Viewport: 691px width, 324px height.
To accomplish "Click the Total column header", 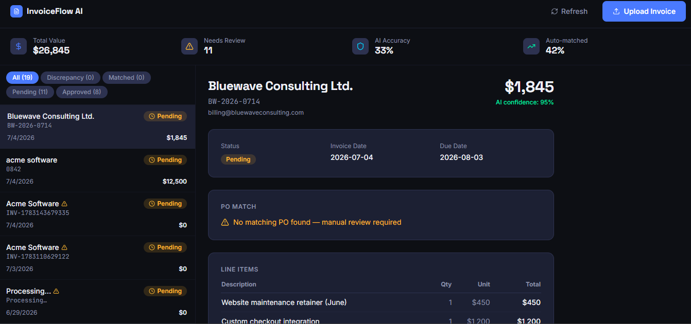I will [x=533, y=284].
